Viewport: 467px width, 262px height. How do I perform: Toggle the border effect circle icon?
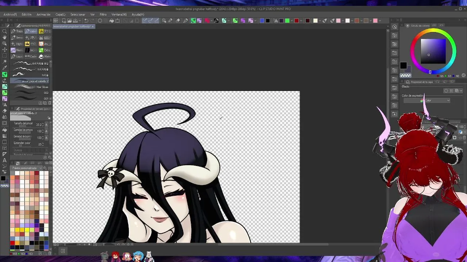coord(446,91)
